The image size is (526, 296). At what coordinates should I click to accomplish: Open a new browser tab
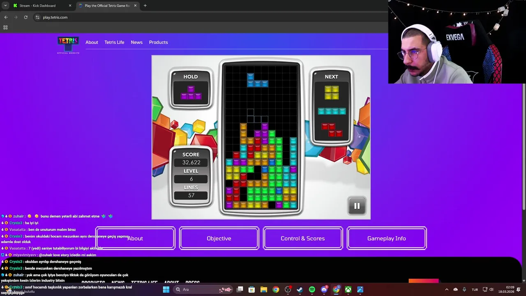pos(145,6)
